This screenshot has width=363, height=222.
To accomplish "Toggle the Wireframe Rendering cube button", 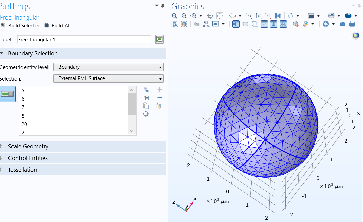I will coord(255,24).
